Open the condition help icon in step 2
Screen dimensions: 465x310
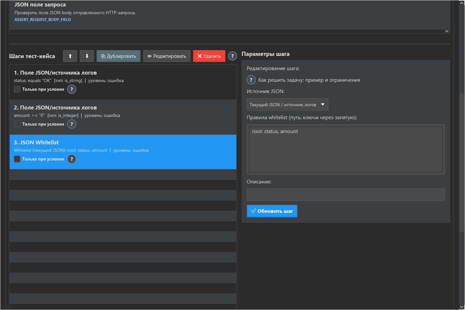click(x=72, y=124)
